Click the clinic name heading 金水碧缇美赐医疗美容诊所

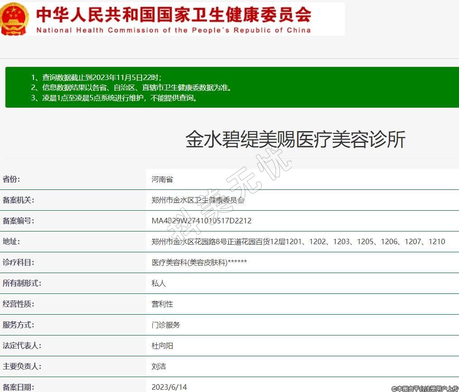click(295, 140)
